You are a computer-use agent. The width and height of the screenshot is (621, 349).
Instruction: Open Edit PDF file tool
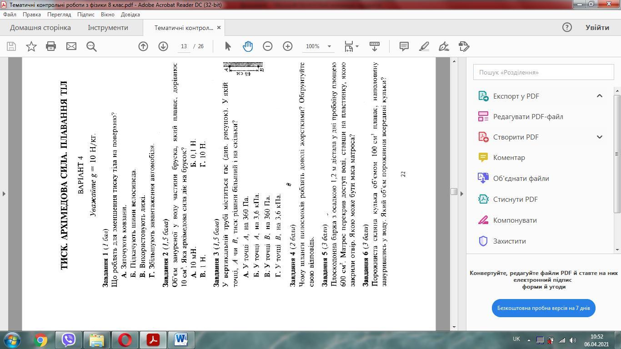coord(528,117)
